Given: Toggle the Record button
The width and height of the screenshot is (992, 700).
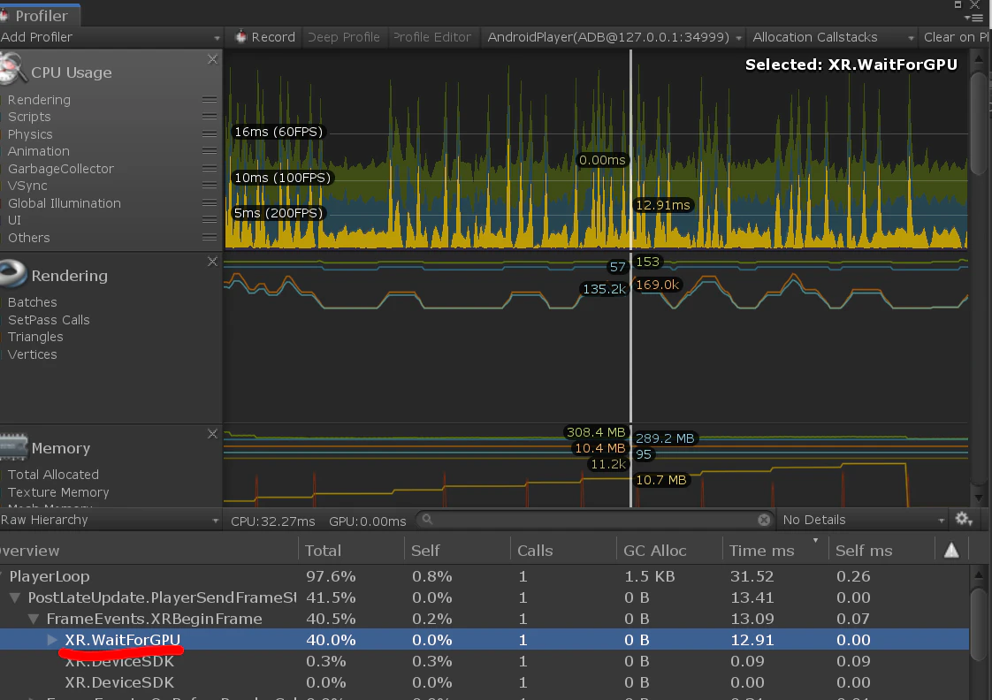Looking at the screenshot, I should click(266, 37).
